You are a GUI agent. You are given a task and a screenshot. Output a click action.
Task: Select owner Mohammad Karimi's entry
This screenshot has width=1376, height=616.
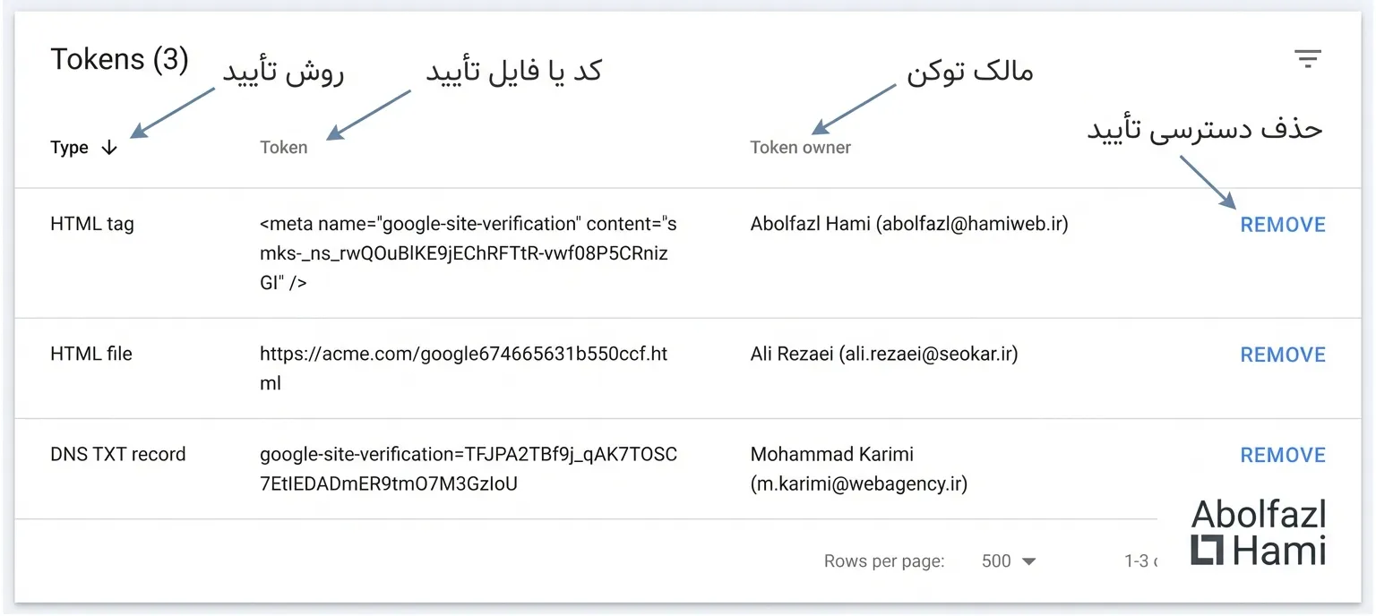[x=858, y=469]
